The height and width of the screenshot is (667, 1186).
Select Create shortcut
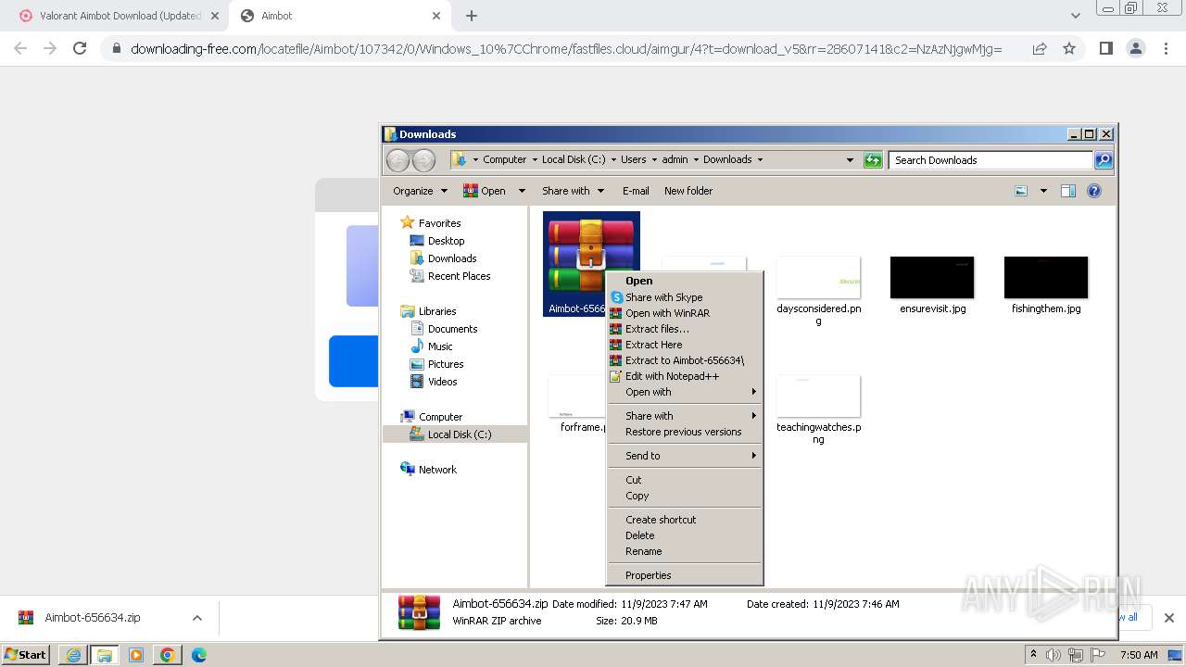tap(684, 520)
